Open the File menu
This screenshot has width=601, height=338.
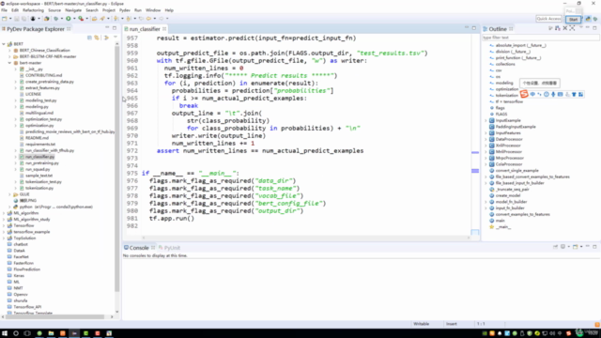(x=4, y=10)
